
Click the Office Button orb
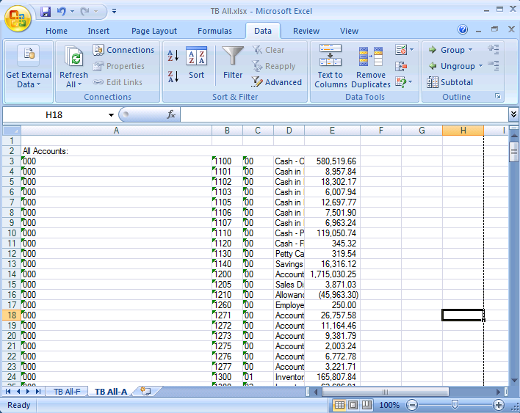(x=18, y=18)
